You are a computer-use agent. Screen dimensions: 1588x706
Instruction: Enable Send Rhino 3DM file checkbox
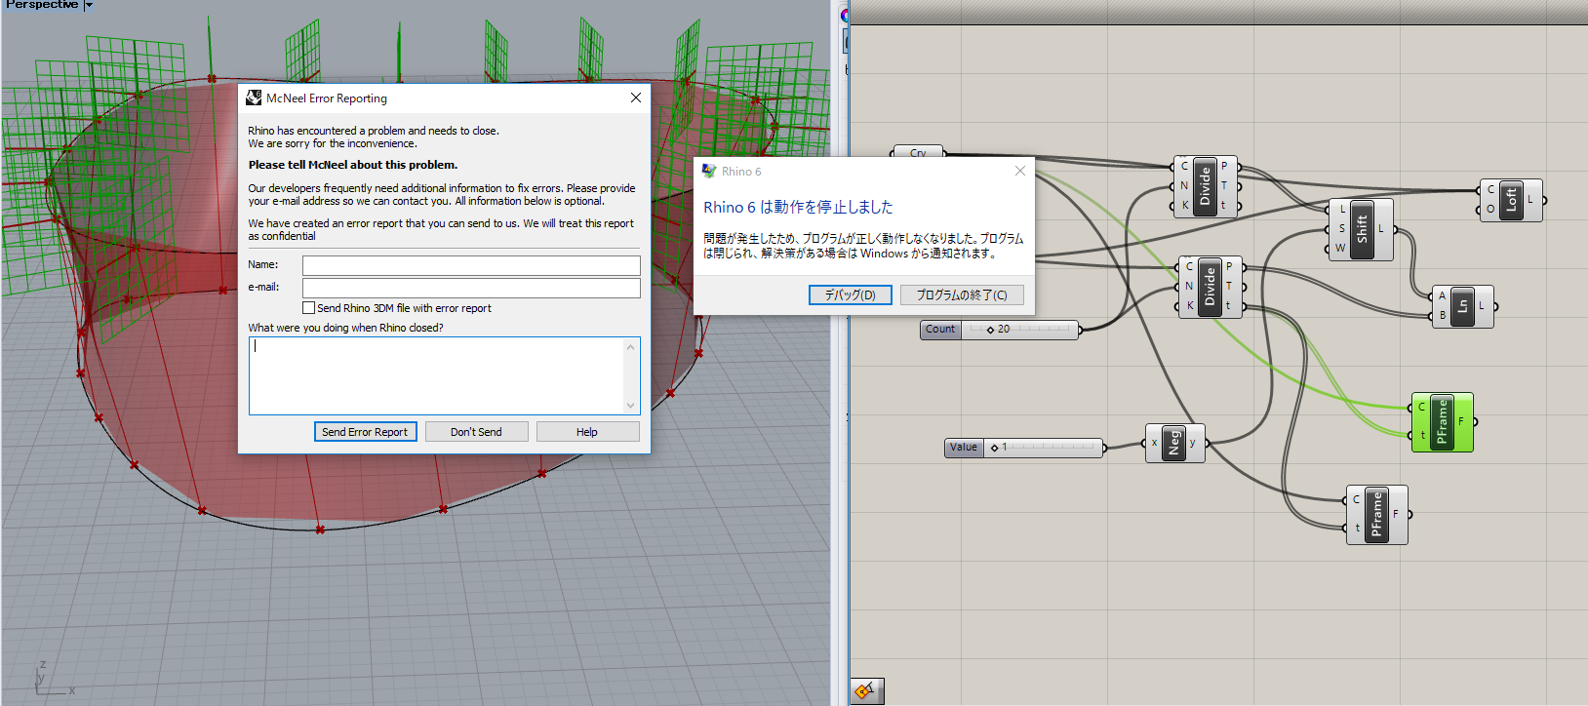(x=309, y=308)
